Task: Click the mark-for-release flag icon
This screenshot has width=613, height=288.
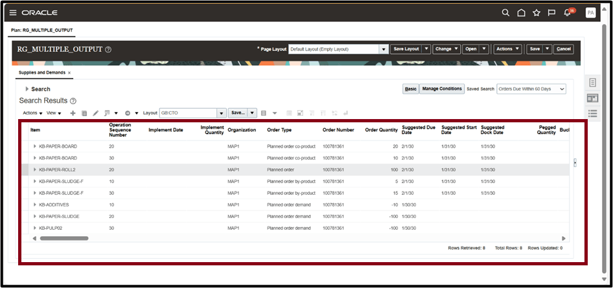Action: (x=107, y=113)
